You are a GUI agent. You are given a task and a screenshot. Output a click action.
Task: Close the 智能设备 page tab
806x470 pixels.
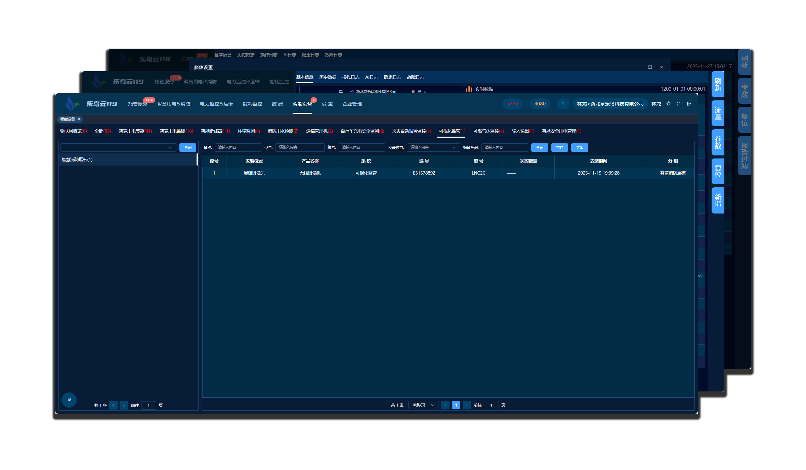(79, 119)
